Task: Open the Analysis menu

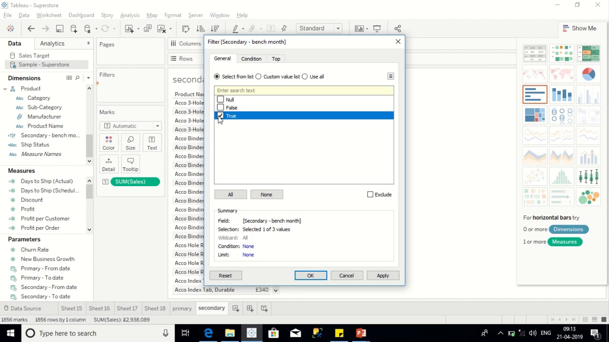Action: pos(130,15)
